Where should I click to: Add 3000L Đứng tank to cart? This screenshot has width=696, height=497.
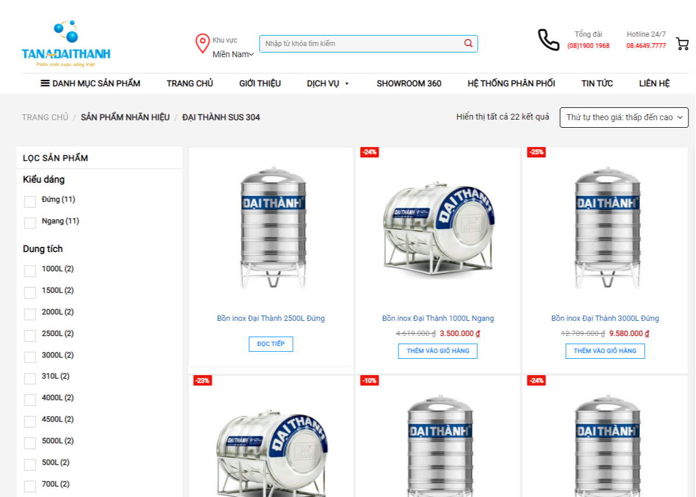[605, 351]
